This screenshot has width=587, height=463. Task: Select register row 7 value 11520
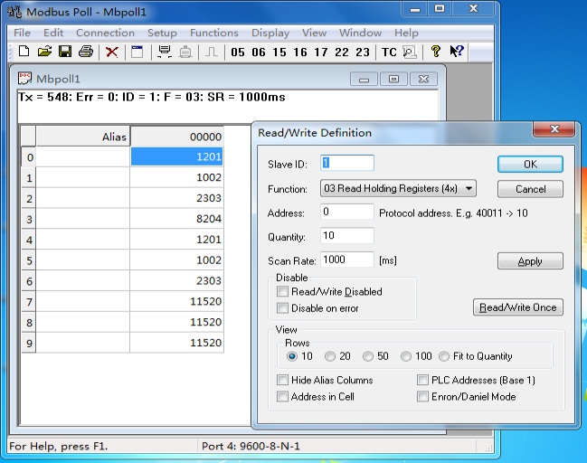tap(176, 301)
